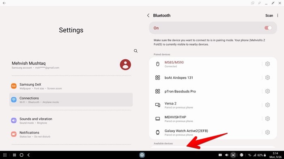Take a screenshot using the taskbar capture icon
284x159 pixels.
click(x=233, y=155)
